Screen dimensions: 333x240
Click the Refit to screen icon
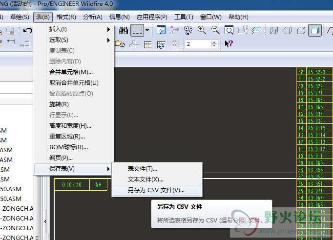pos(229,30)
